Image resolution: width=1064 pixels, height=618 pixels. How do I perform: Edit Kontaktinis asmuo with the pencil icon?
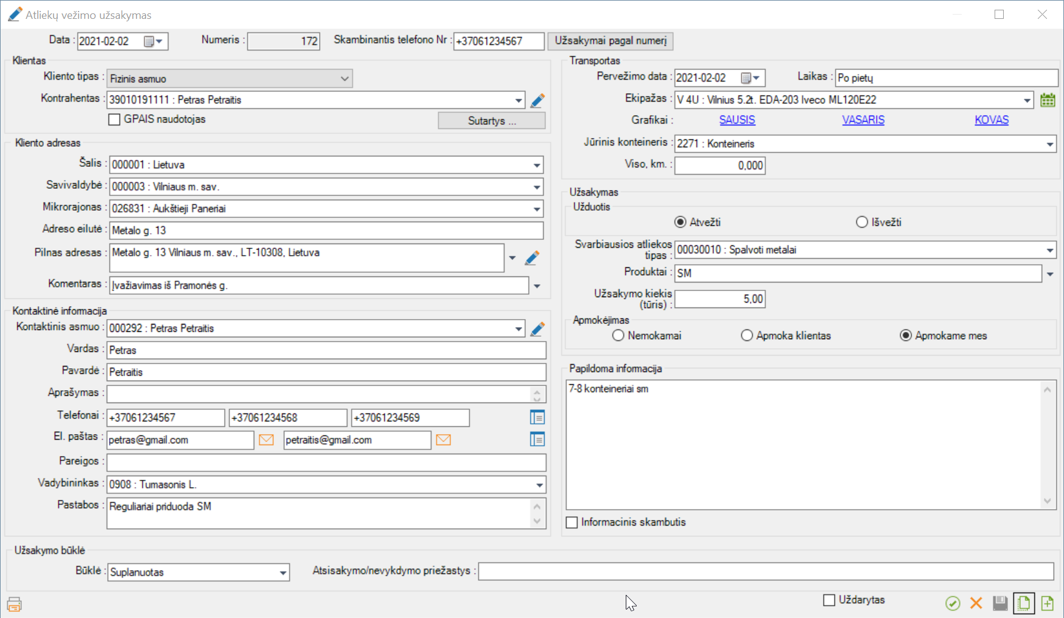[x=537, y=329]
